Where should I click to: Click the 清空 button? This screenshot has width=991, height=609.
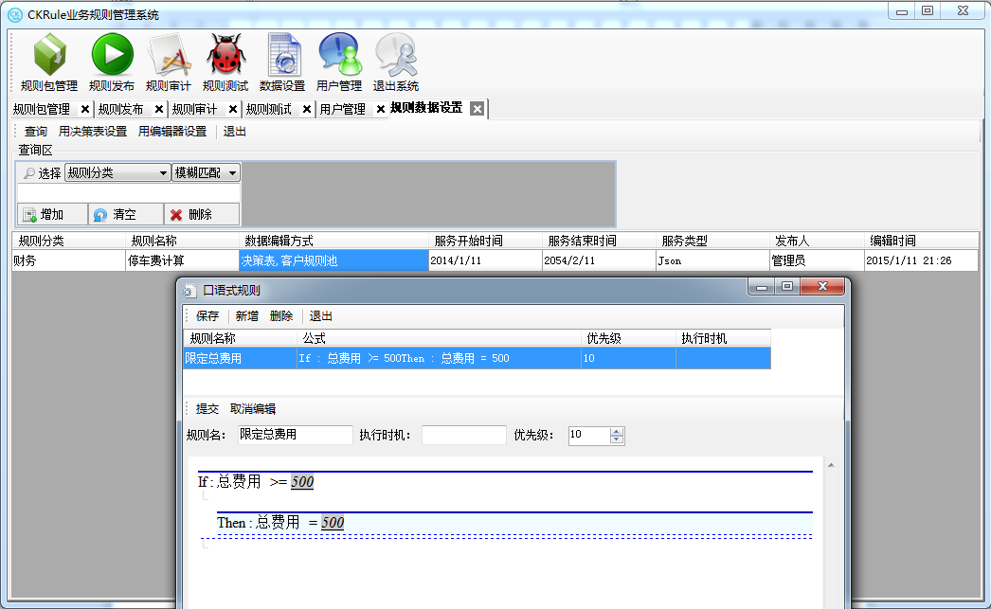[126, 215]
